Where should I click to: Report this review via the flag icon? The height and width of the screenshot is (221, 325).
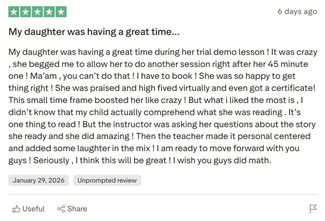(313, 209)
